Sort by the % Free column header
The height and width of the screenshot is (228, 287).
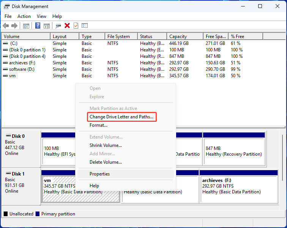point(246,36)
